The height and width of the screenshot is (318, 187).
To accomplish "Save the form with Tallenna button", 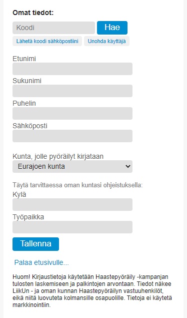I will coord(35,244).
